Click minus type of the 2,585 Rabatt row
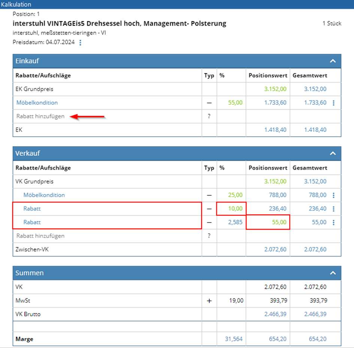354x348 pixels. pos(209,223)
